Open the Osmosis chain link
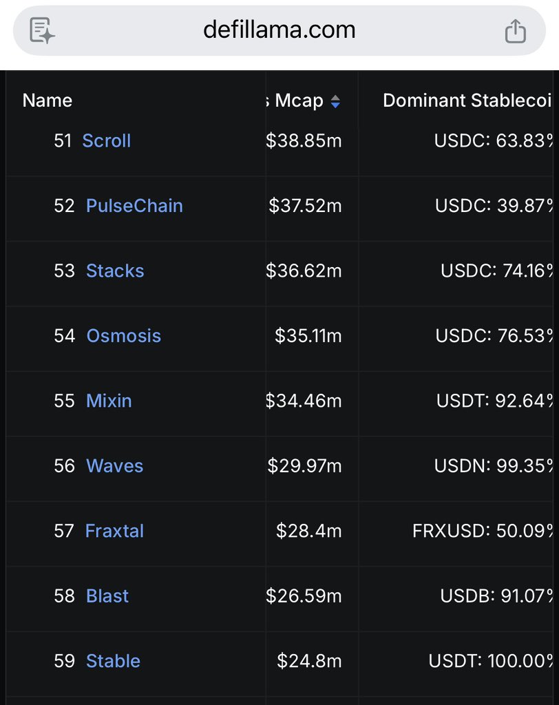This screenshot has height=705, width=559. pos(123,336)
